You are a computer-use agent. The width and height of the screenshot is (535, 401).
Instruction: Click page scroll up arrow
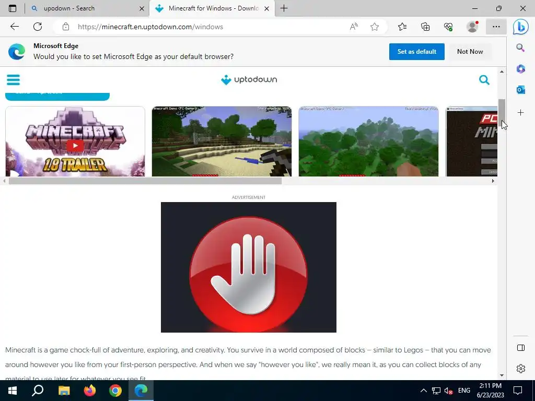502,72
